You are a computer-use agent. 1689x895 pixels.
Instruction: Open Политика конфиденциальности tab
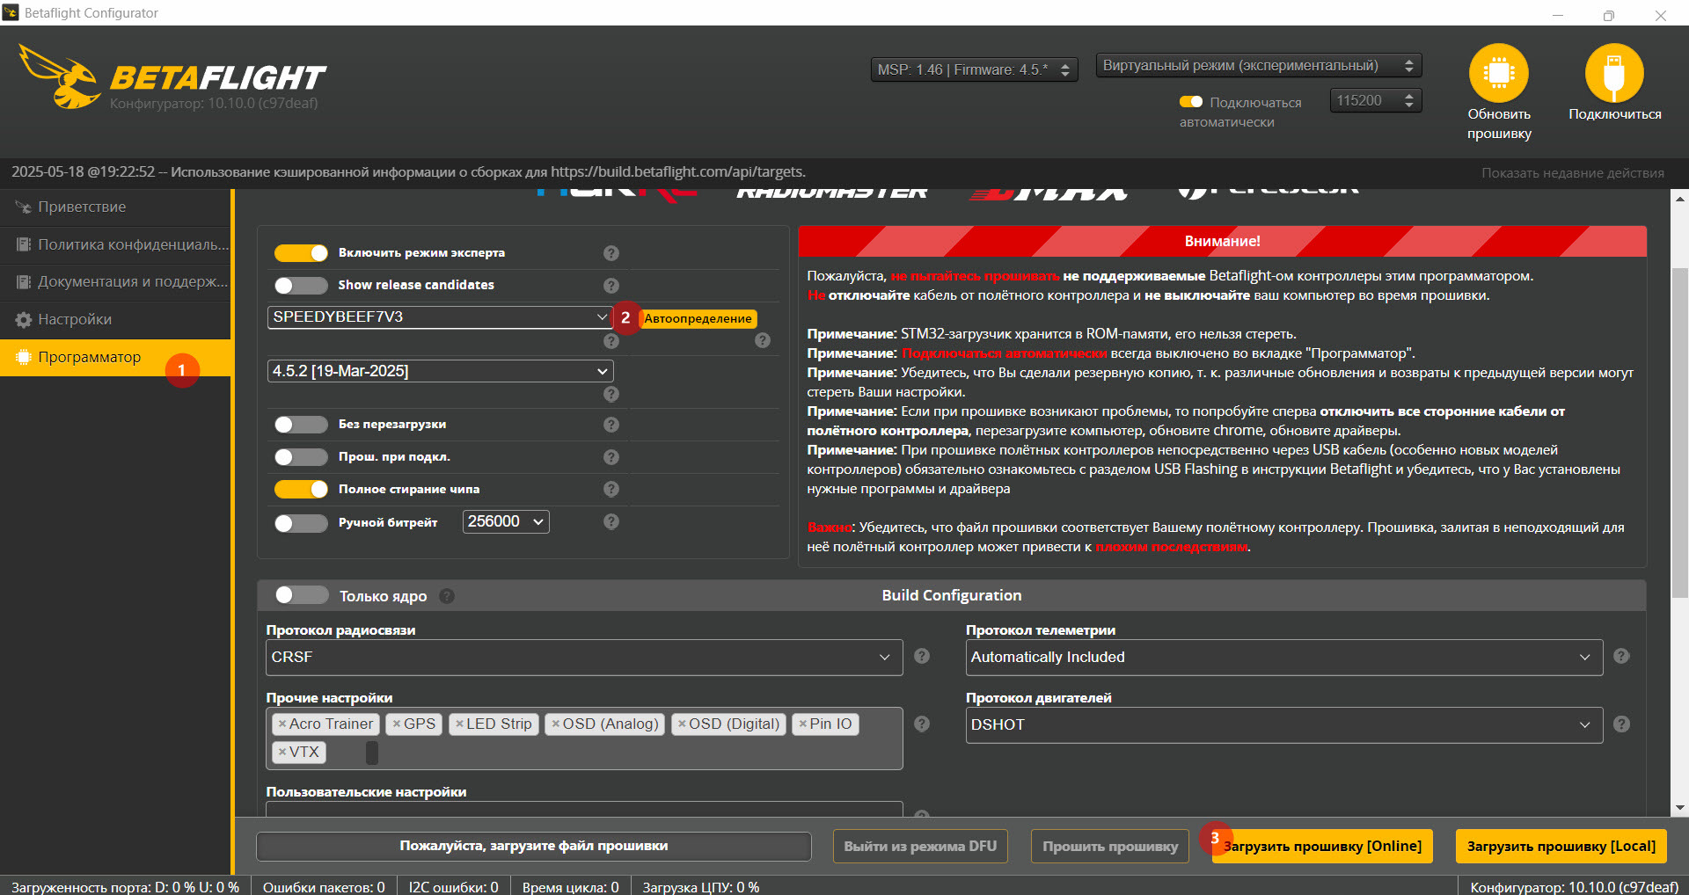(x=115, y=244)
